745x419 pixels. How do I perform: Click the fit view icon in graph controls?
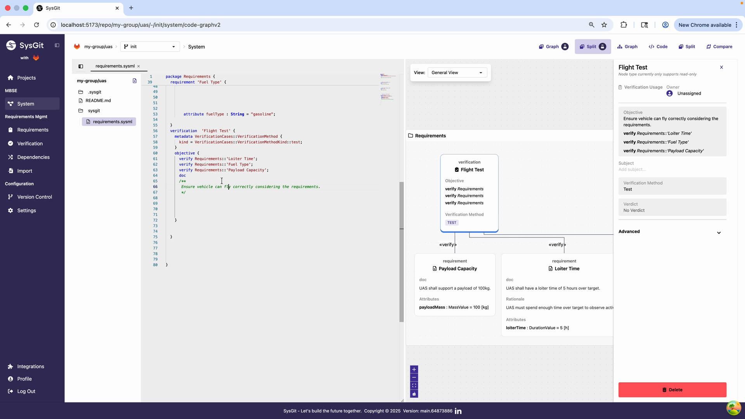click(414, 386)
